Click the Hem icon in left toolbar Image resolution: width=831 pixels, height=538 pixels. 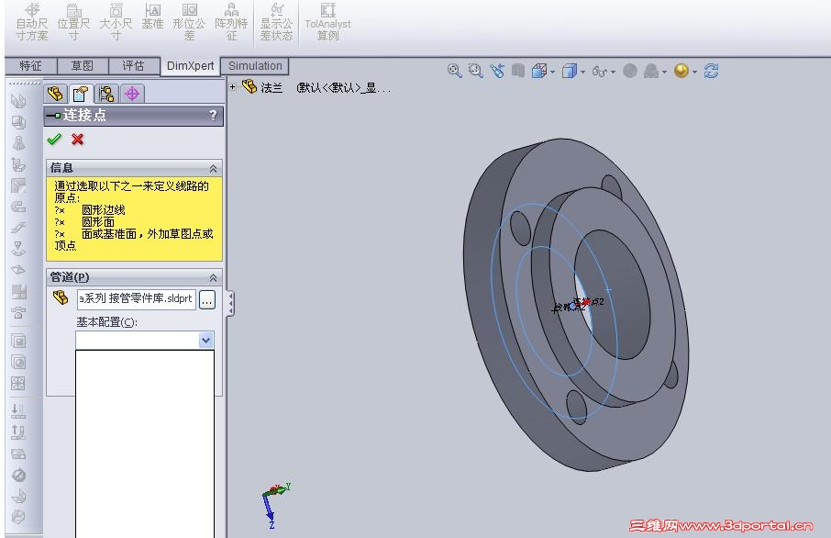click(18, 207)
